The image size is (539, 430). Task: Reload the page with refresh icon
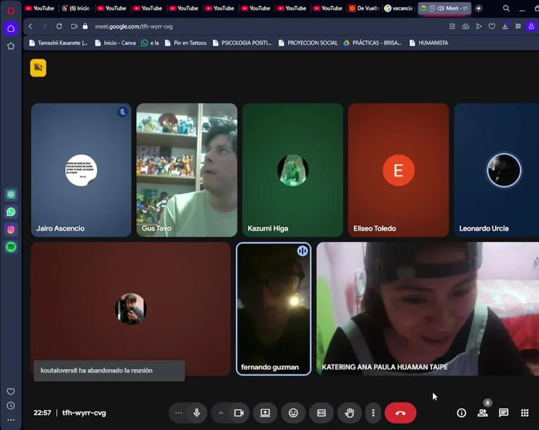click(x=59, y=26)
